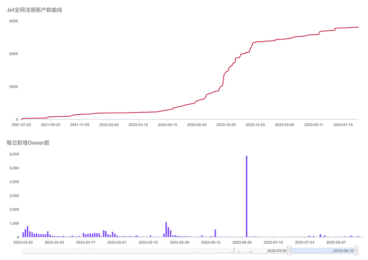368x260 pixels.
Task: Click the left range slider handle
Action: (x=289, y=250)
